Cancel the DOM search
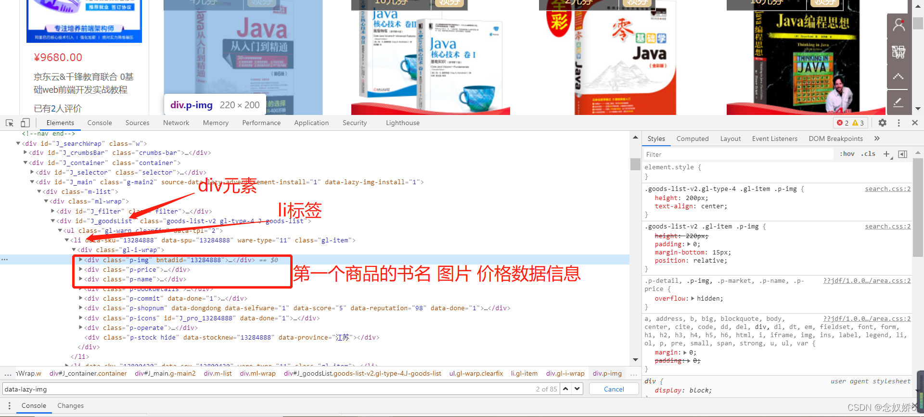This screenshot has height=417, width=924. tap(614, 389)
